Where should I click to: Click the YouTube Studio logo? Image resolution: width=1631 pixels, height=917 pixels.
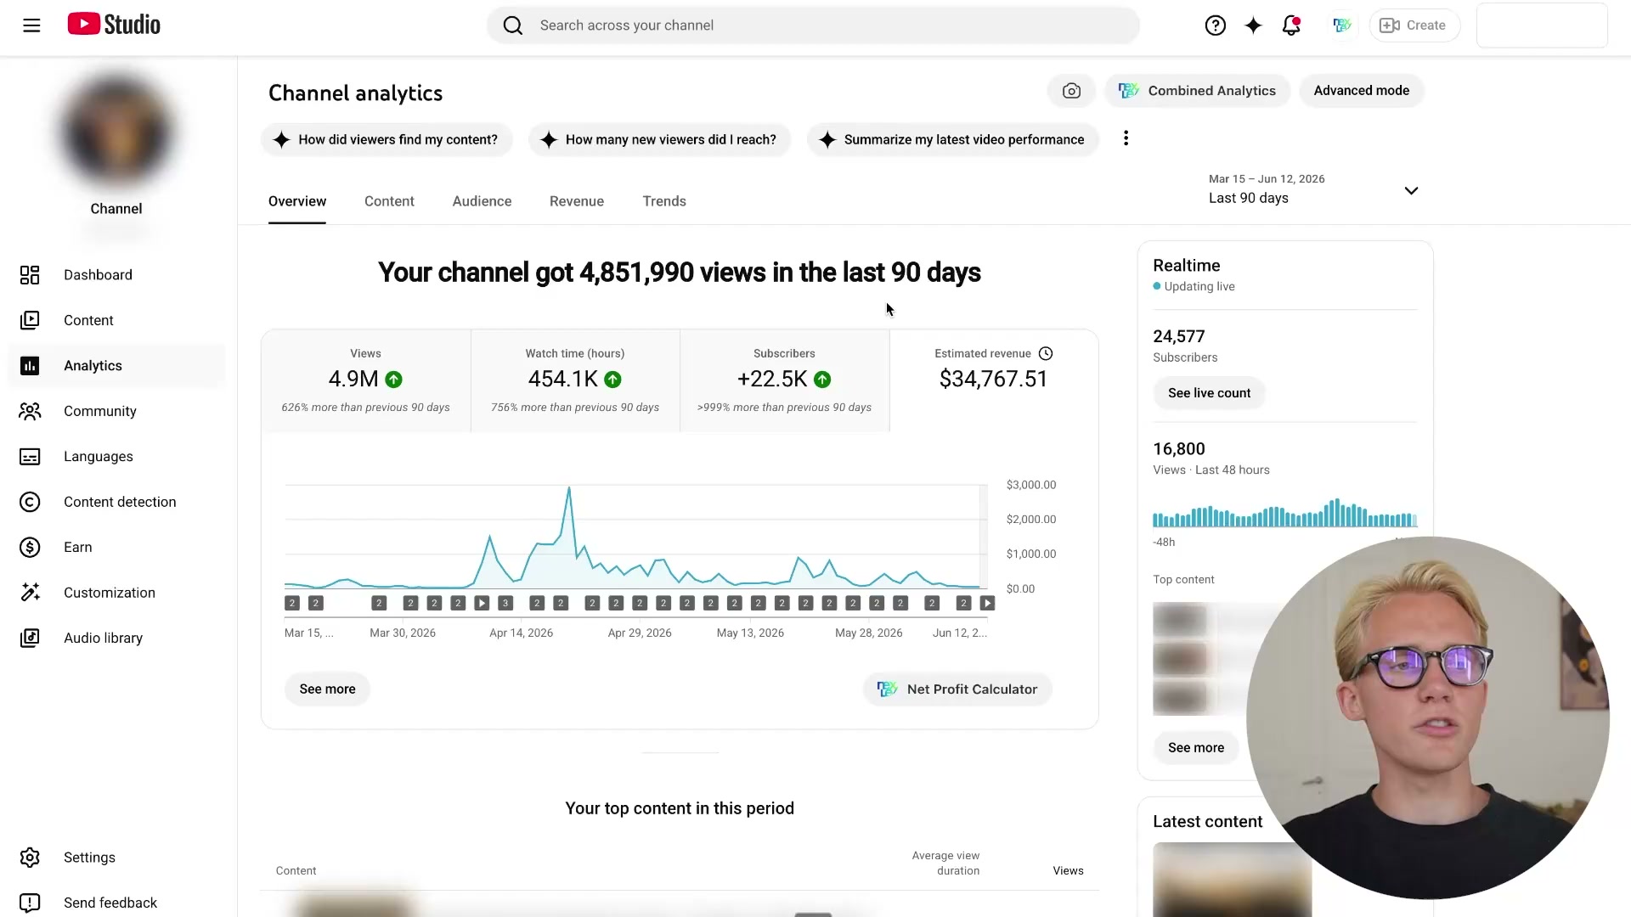pos(114,25)
